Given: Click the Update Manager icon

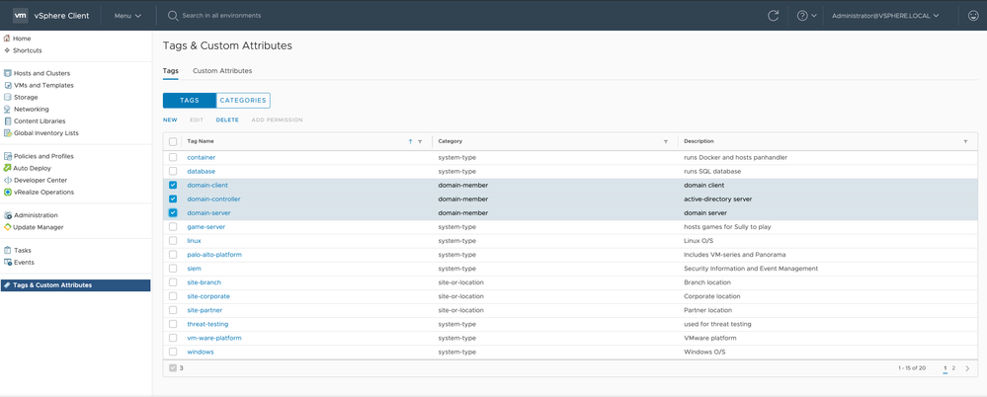Looking at the screenshot, I should [x=8, y=227].
